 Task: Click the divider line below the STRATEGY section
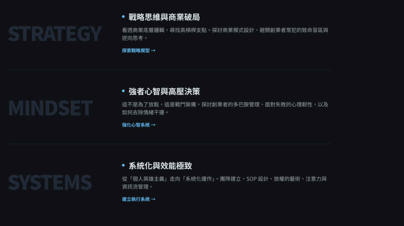pos(168,69)
